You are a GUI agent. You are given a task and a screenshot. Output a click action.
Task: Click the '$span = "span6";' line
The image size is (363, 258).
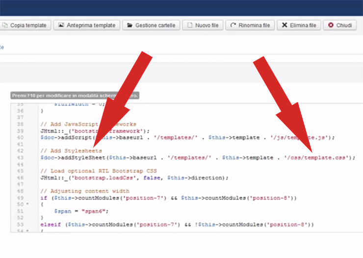(x=81, y=211)
